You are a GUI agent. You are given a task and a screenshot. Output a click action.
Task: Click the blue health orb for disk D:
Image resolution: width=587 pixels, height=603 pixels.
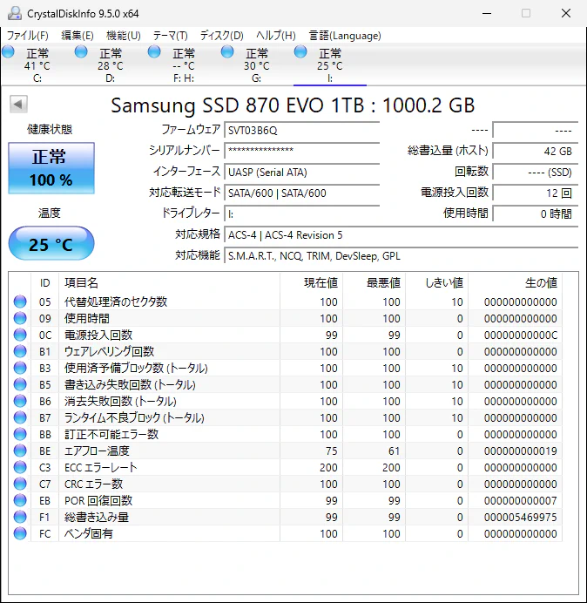(81, 52)
